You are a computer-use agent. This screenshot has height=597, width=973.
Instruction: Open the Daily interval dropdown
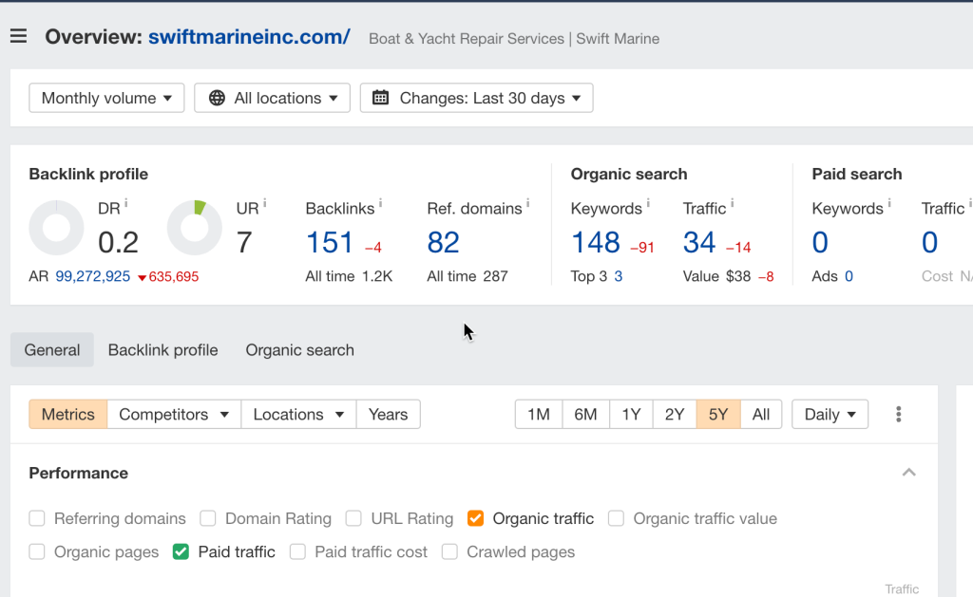[x=830, y=415]
